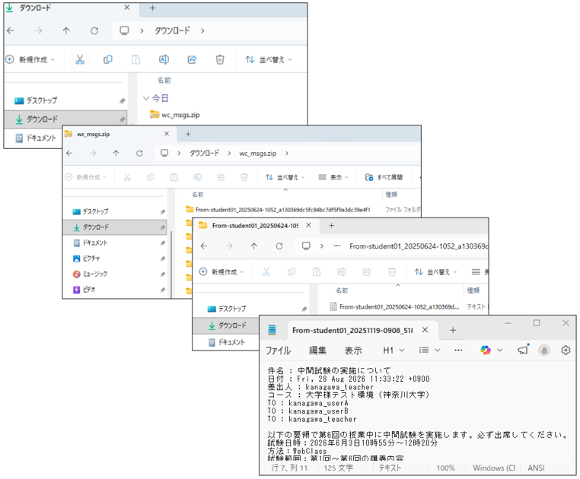
Task: Click into the Notepad message text area
Action: pos(417,411)
